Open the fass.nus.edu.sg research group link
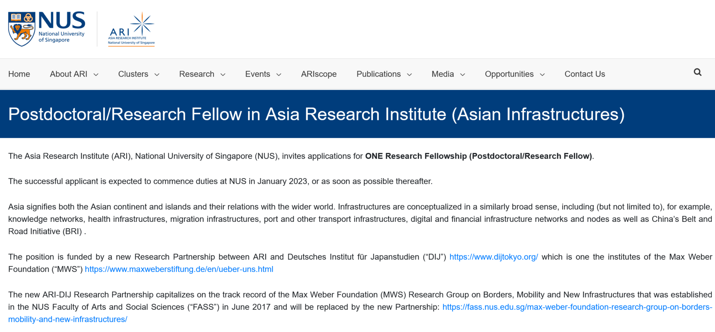This screenshot has width=715, height=332. pos(360,313)
